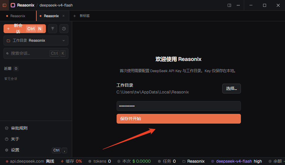285x165 pixels.
Task: Click the 搜索会话 search field
Action: coord(36,53)
